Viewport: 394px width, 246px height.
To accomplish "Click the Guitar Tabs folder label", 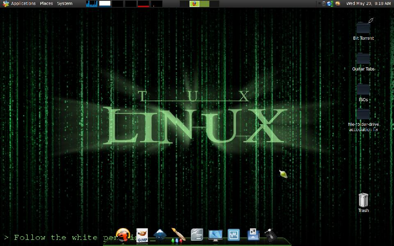I will 363,69.
